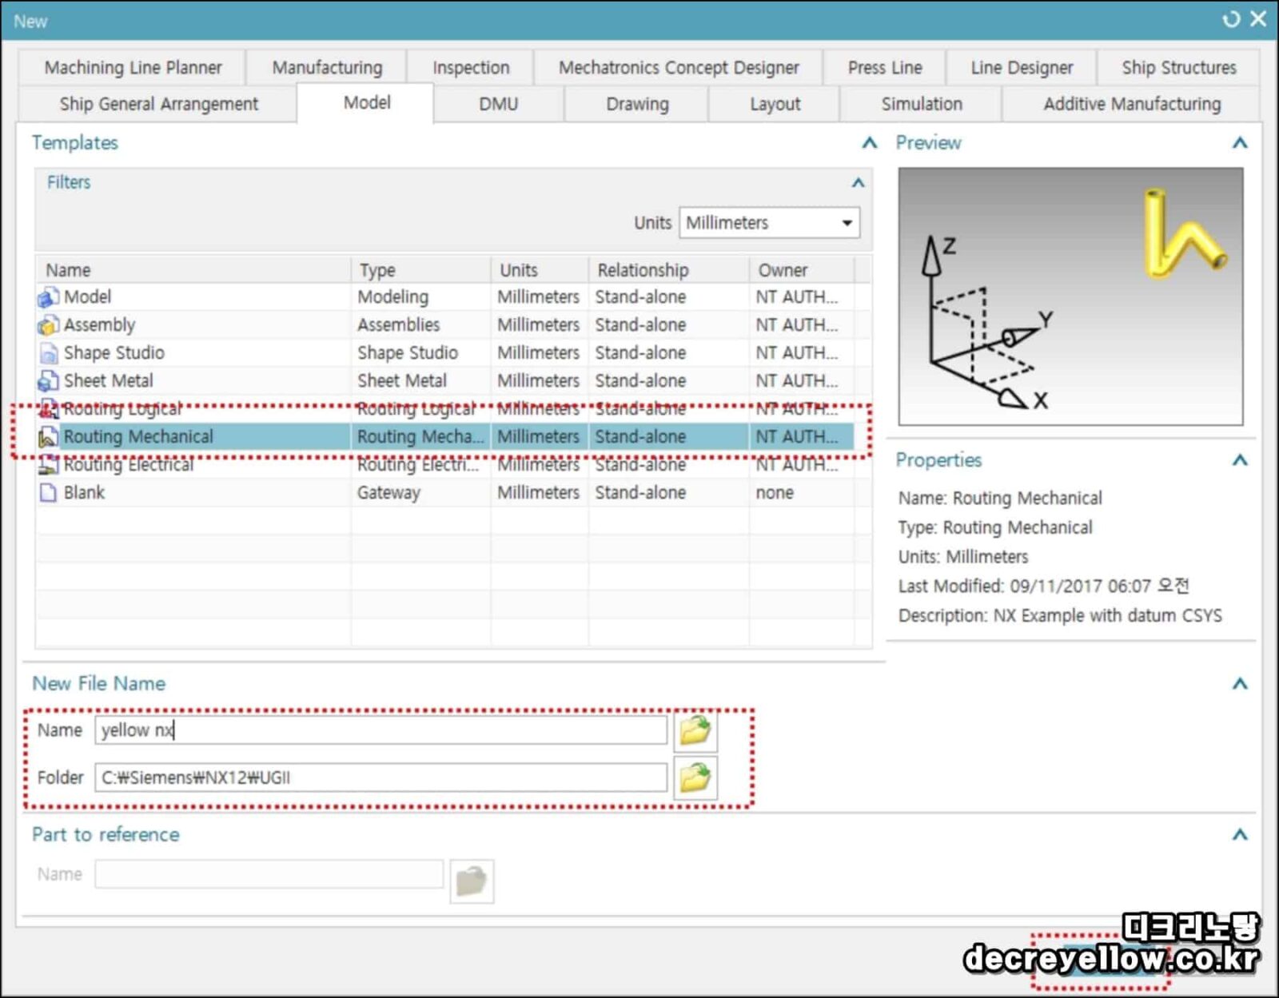Image resolution: width=1279 pixels, height=998 pixels.
Task: Collapse the Filters group
Action: tap(858, 183)
